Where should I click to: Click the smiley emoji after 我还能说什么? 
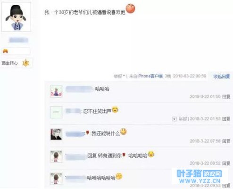pos(123,132)
